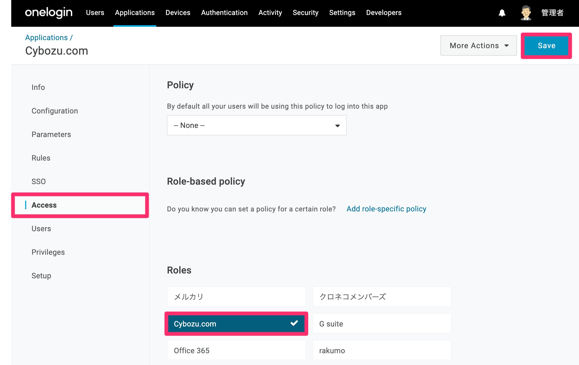Switch to the Parameters tab
The width and height of the screenshot is (579, 365).
tap(51, 134)
